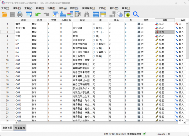189x136 pixels.
Task: Click horizontal scrollbar right arrow
Action: coord(184,123)
